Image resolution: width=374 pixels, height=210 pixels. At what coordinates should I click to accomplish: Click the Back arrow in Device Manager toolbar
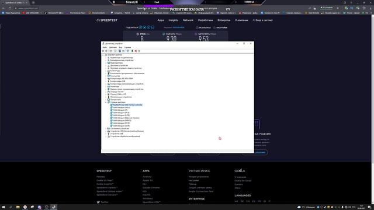(x=103, y=51)
